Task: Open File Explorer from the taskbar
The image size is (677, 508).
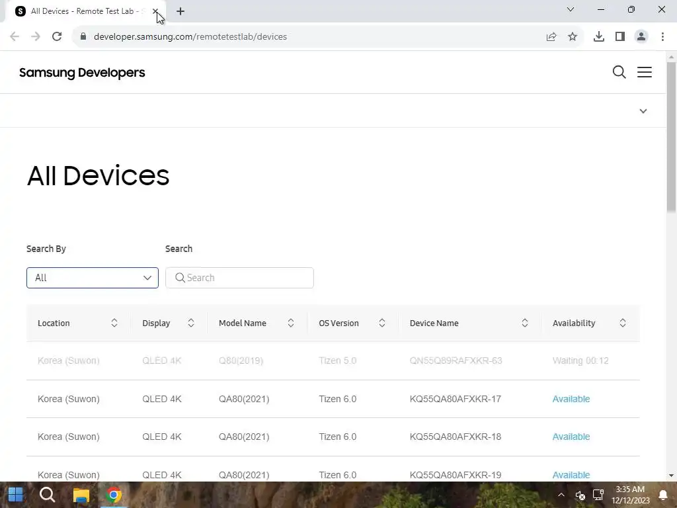Action: pyautogui.click(x=81, y=495)
